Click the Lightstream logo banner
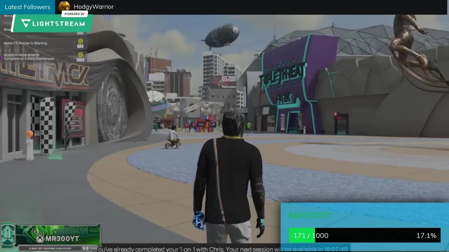 click(53, 23)
